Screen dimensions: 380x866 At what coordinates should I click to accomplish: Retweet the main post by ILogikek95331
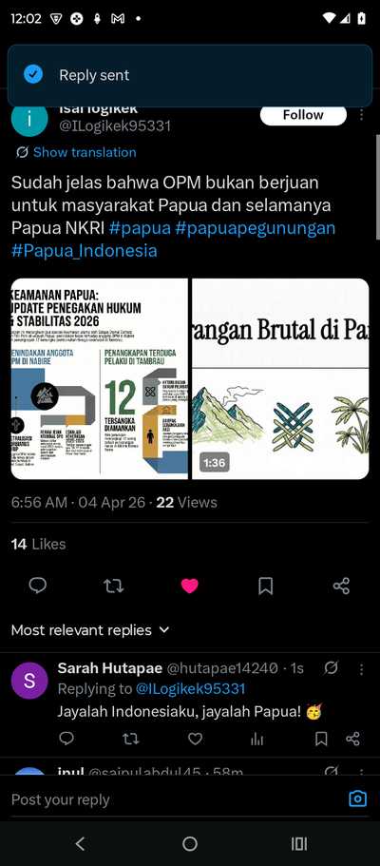click(x=113, y=586)
